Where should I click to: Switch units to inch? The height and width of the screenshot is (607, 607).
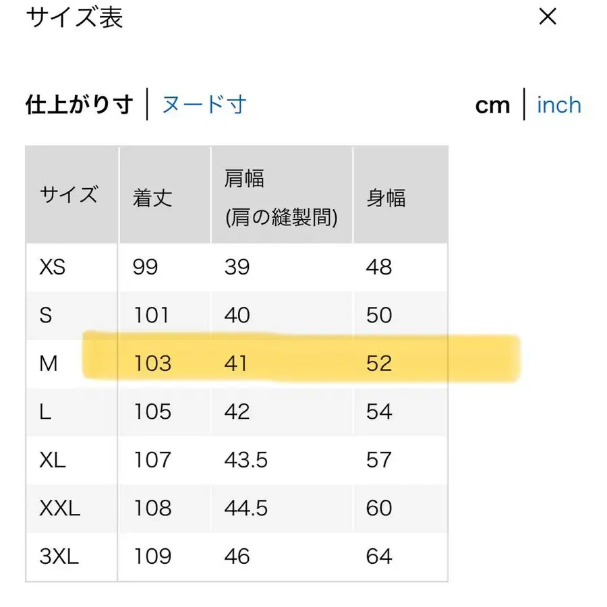click(x=558, y=105)
